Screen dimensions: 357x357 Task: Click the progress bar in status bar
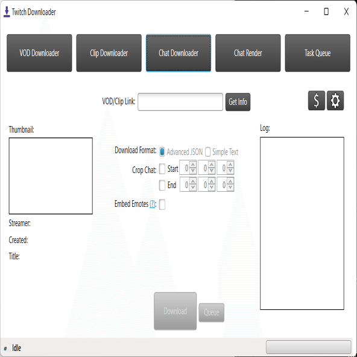pyautogui.click(x=309, y=347)
